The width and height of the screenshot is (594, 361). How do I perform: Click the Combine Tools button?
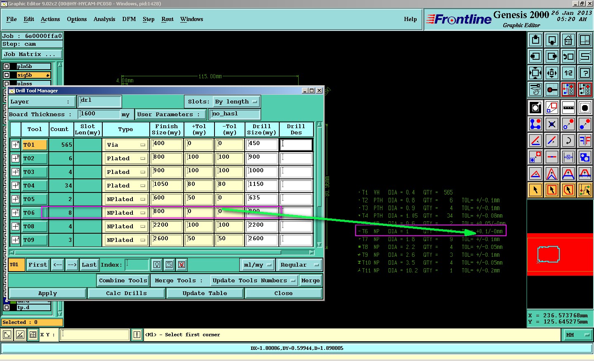pos(123,281)
